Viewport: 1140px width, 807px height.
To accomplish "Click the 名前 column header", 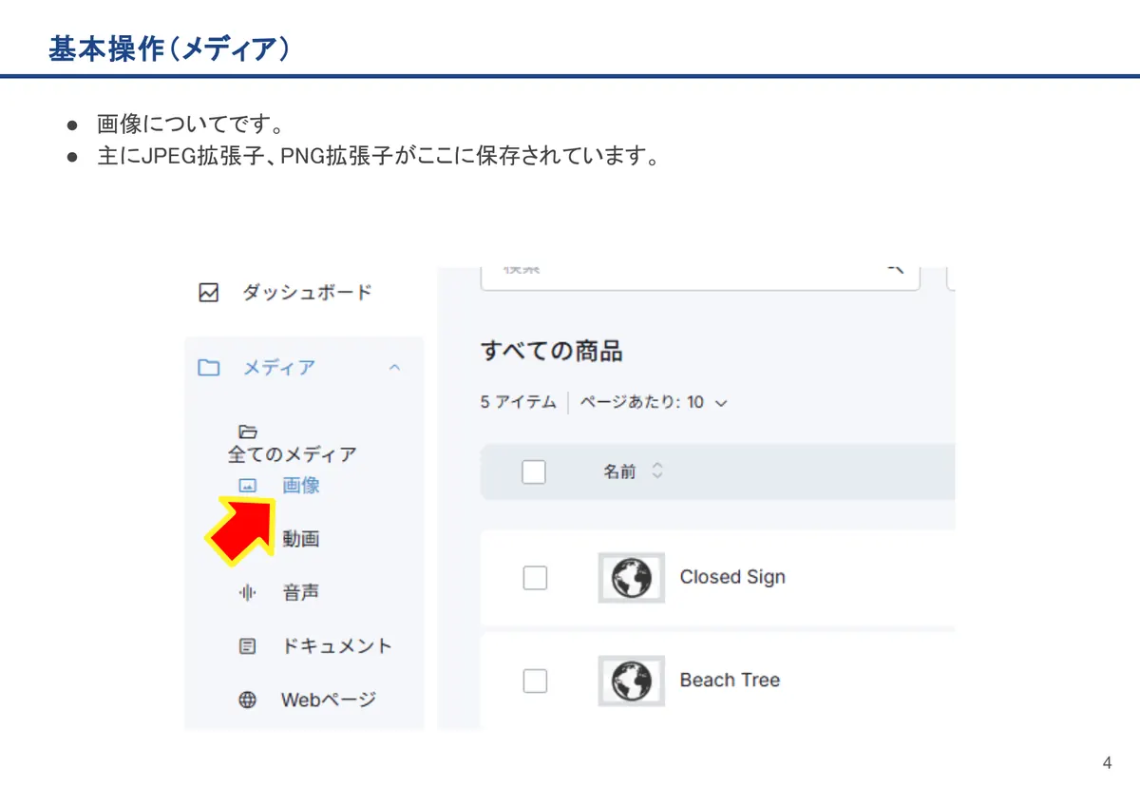I will pyautogui.click(x=620, y=471).
